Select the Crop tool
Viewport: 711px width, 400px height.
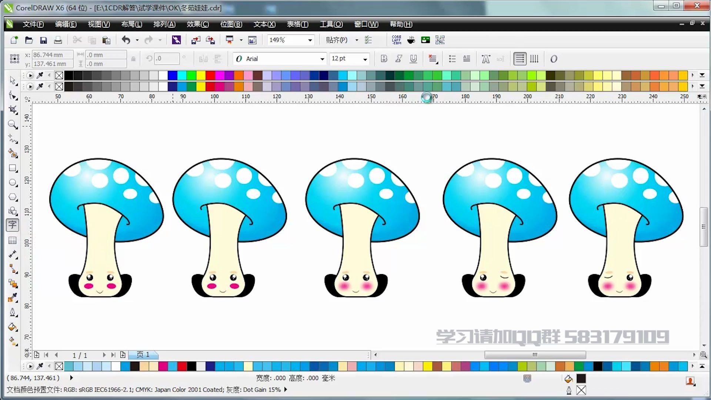pyautogui.click(x=13, y=110)
